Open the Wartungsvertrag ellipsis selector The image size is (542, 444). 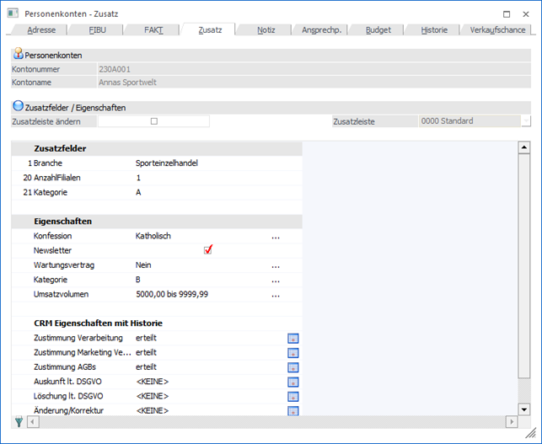(275, 265)
